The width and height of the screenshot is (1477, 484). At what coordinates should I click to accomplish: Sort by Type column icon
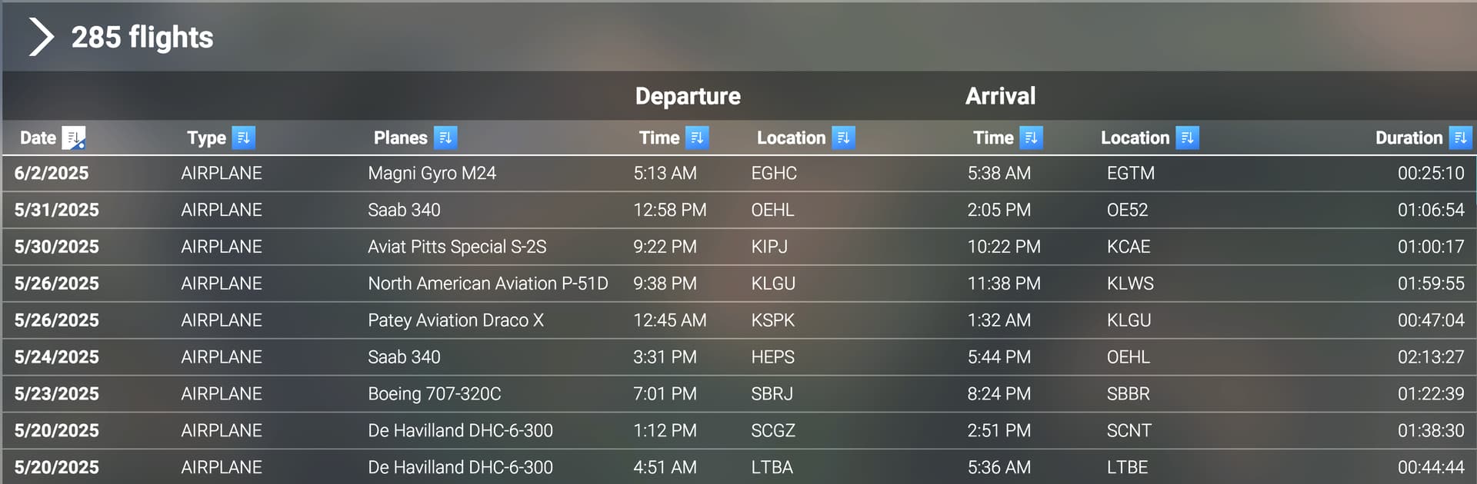tap(243, 138)
